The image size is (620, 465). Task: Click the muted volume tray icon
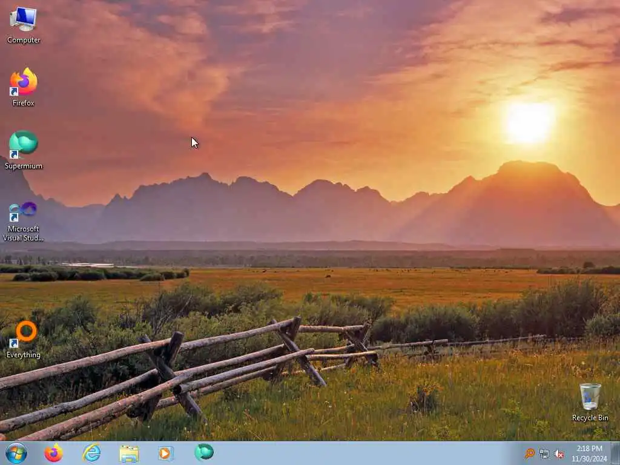(x=559, y=454)
